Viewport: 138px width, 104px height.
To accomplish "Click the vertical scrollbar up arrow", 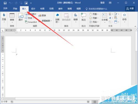I will (x=136, y=30).
